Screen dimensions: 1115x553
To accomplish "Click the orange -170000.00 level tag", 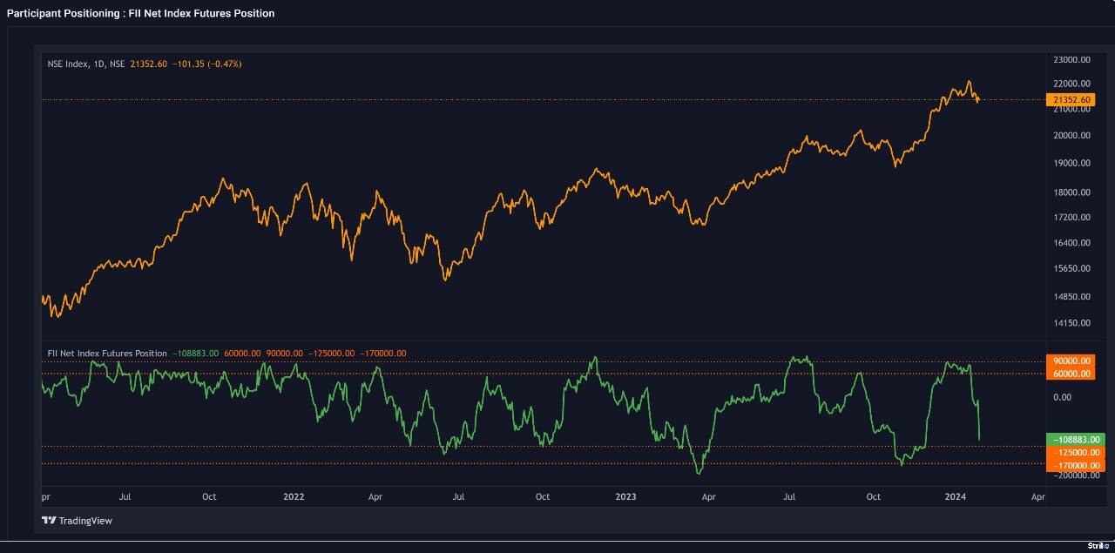I will click(x=1077, y=466).
